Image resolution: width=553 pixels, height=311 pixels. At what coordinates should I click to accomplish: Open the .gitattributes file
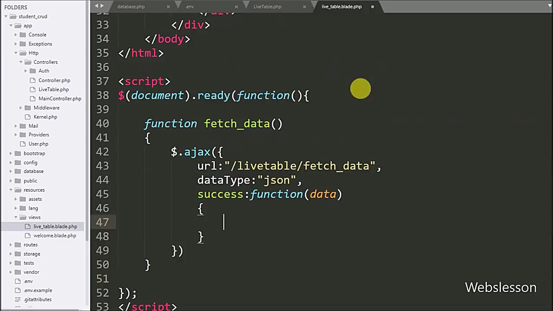(38, 299)
